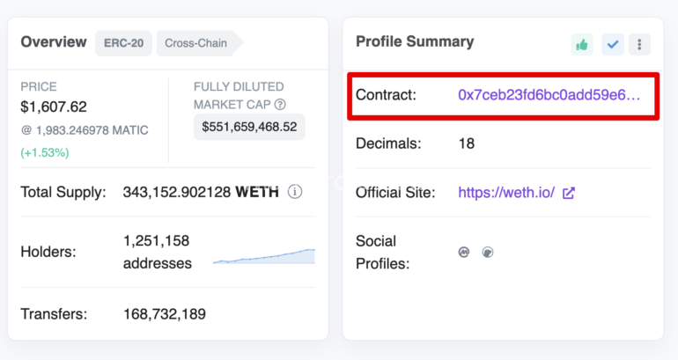Click the blue checkmark verified icon
Screen dimensions: 678x360
[613, 44]
